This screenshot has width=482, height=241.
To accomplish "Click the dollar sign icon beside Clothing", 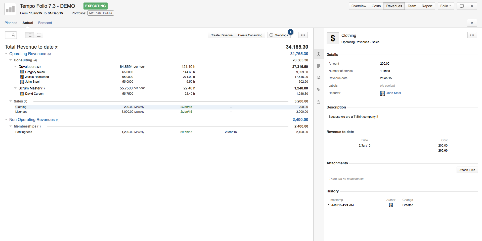I will click(x=332, y=38).
